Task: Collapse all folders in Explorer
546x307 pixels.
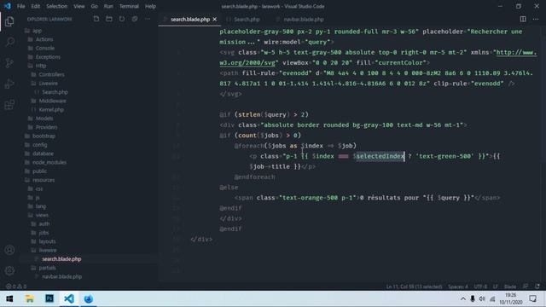Action: pos(135,19)
